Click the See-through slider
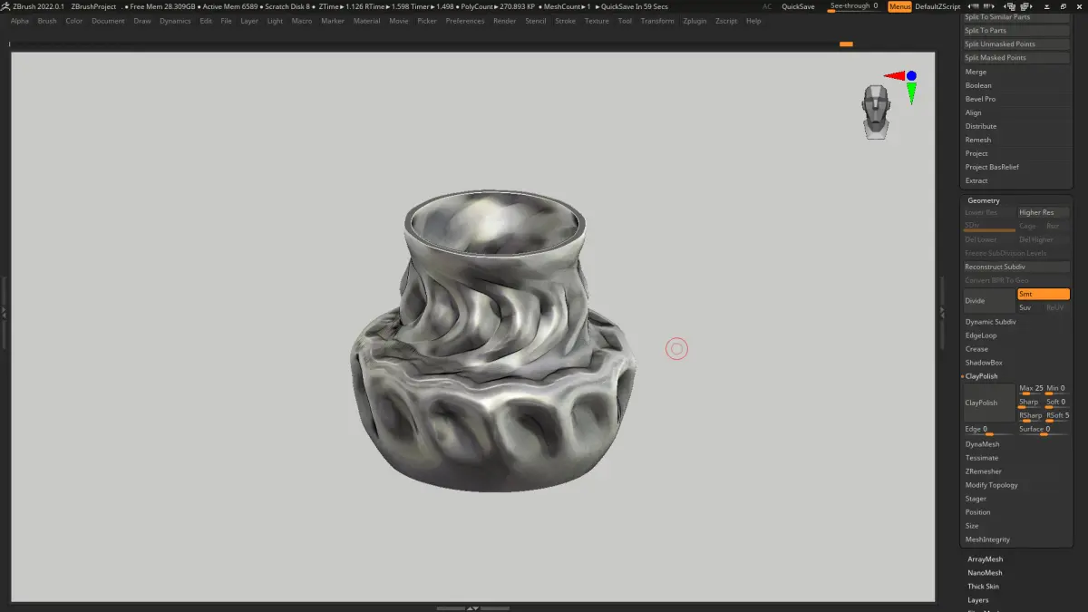Viewport: 1088px width, 612px height. [855, 6]
